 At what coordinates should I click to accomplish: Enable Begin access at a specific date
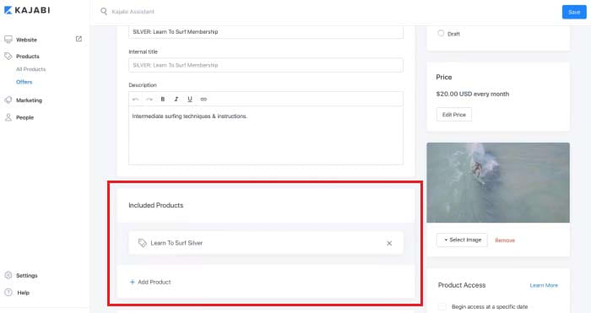pyautogui.click(x=442, y=306)
